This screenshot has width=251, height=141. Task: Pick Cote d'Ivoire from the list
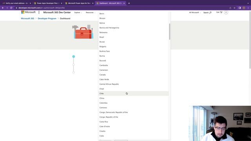click(133, 127)
